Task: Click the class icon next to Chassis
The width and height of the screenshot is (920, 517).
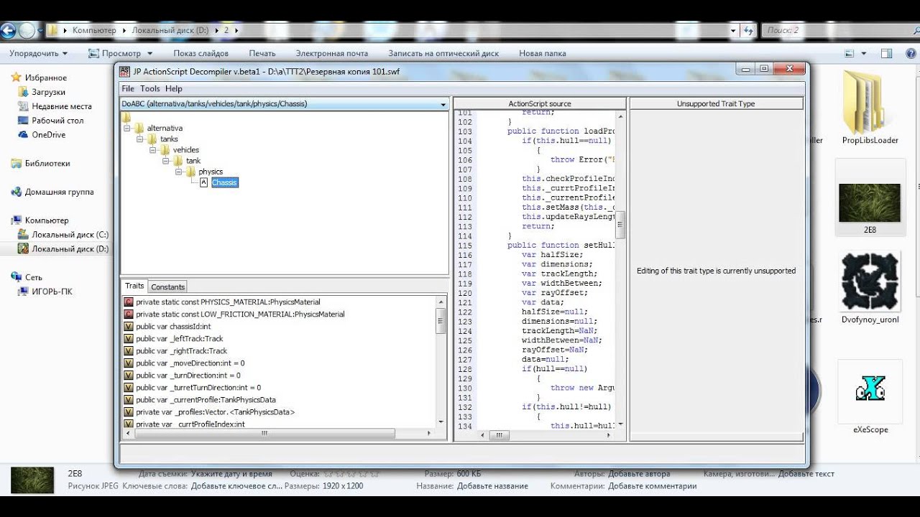Action: pyautogui.click(x=204, y=182)
